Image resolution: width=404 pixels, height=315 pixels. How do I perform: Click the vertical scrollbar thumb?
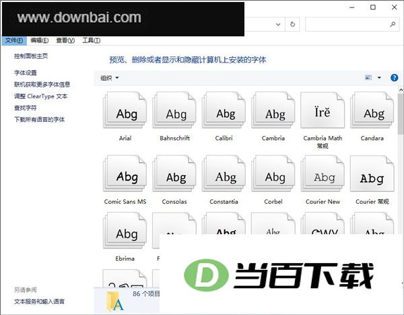click(x=401, y=114)
